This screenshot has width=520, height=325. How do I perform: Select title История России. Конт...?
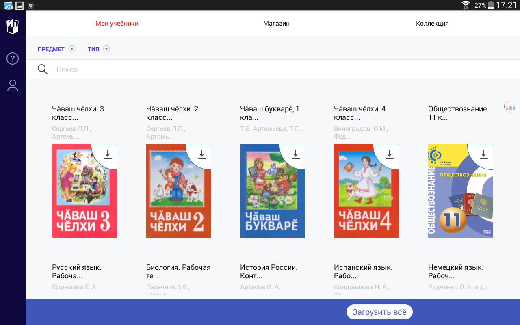269,272
